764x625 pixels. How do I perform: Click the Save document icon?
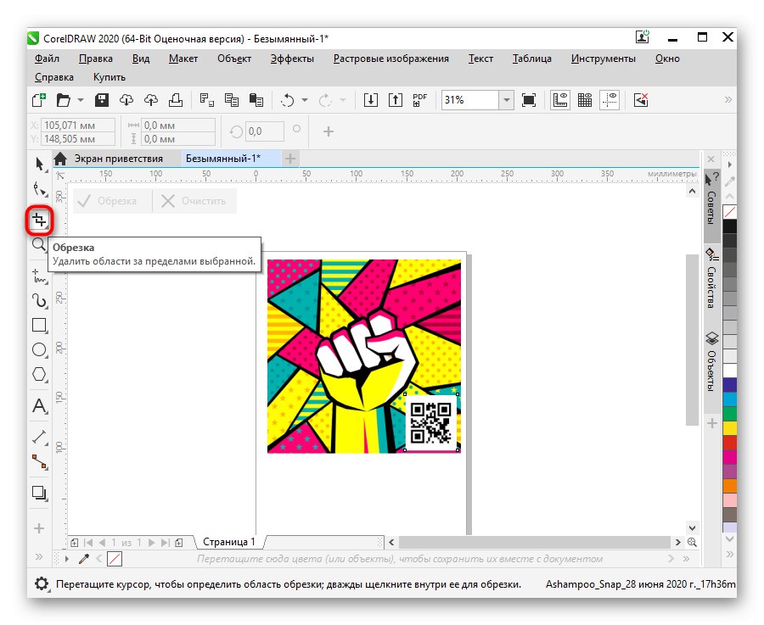coord(102,99)
